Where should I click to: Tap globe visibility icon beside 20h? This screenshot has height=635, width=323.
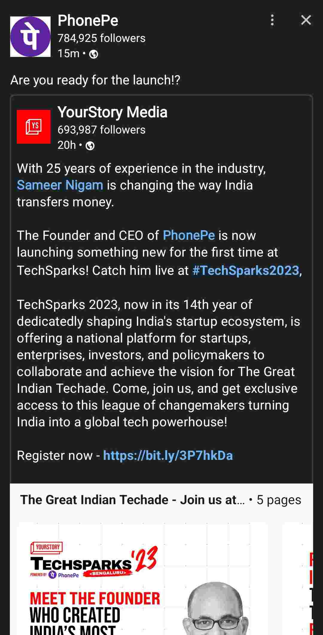[90, 146]
